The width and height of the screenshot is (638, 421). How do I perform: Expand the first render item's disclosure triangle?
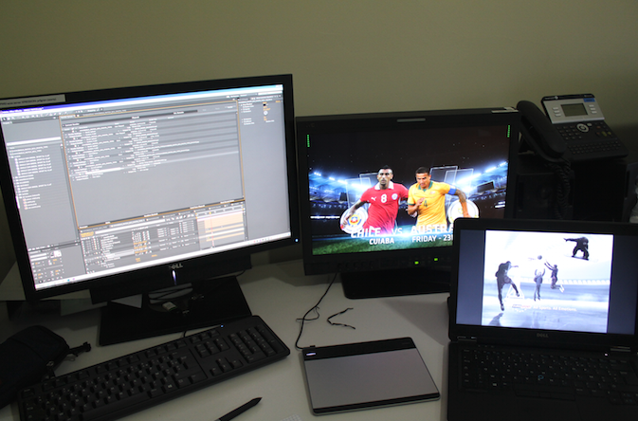click(66, 132)
